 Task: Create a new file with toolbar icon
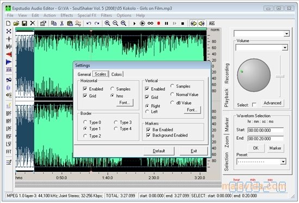click(8, 23)
